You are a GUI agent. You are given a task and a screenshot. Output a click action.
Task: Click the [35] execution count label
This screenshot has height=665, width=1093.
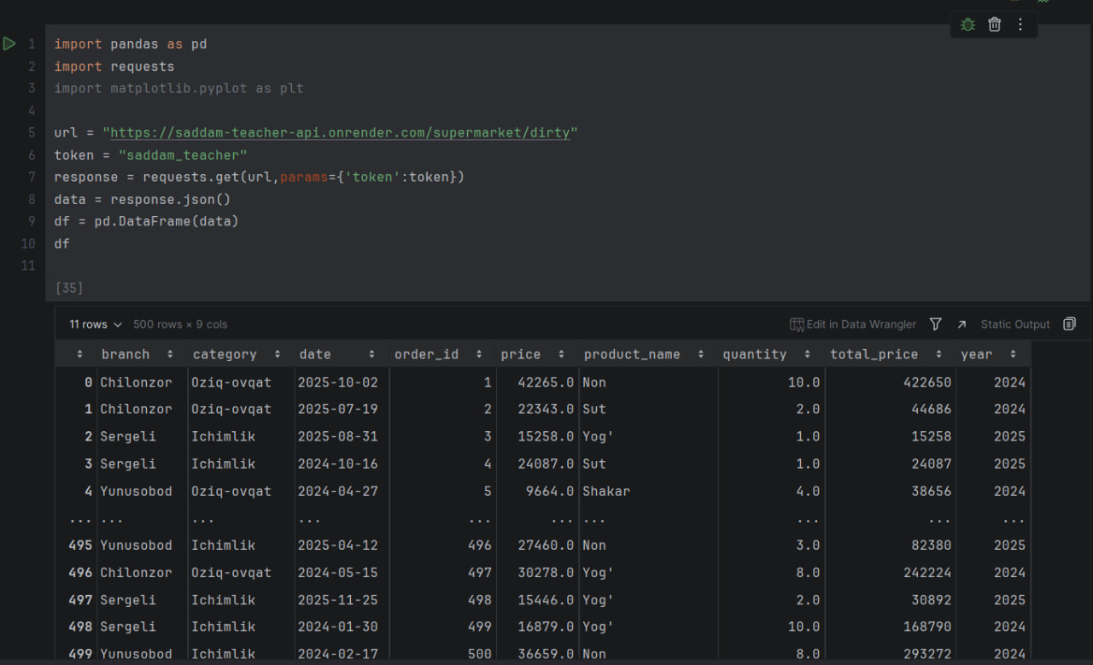pos(68,288)
